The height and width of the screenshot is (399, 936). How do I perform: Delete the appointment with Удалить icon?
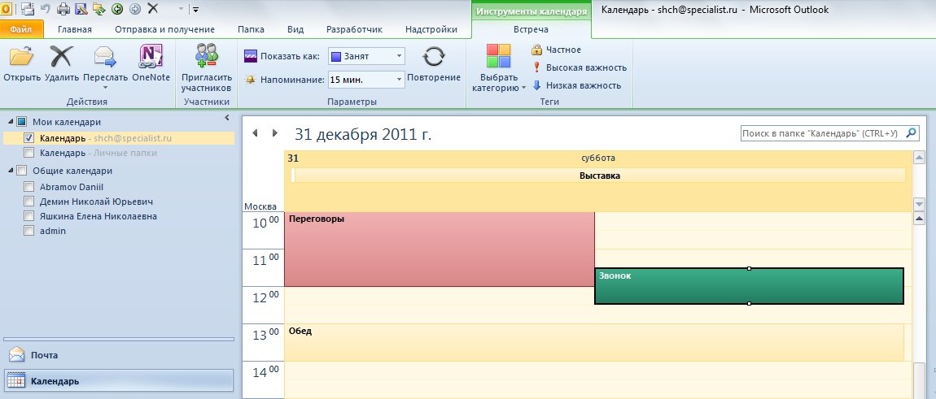pos(62,59)
